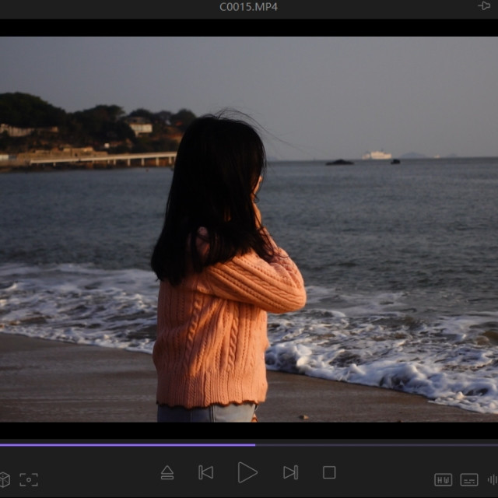498x498 pixels.
Task: Seek within the purple played progress section
Action: point(124,445)
